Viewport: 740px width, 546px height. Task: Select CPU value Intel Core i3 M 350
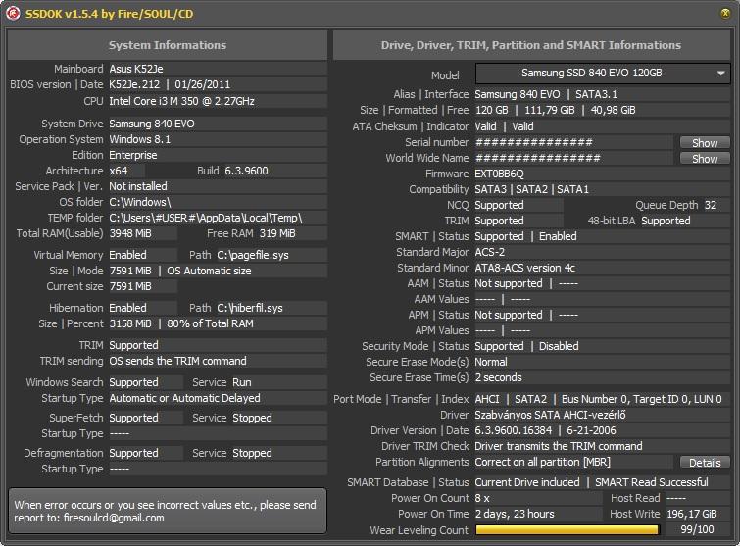[x=181, y=101]
